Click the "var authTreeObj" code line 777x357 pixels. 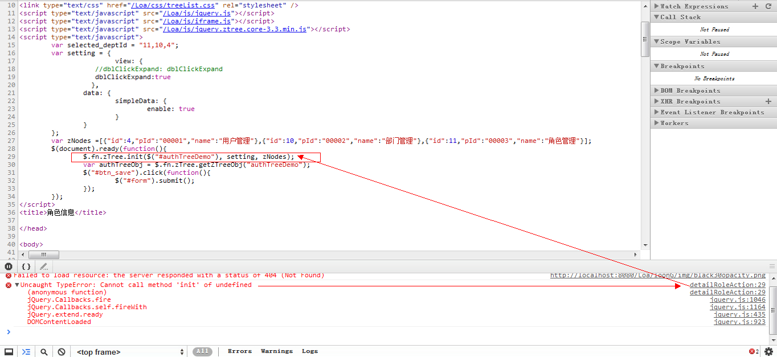tap(197, 165)
